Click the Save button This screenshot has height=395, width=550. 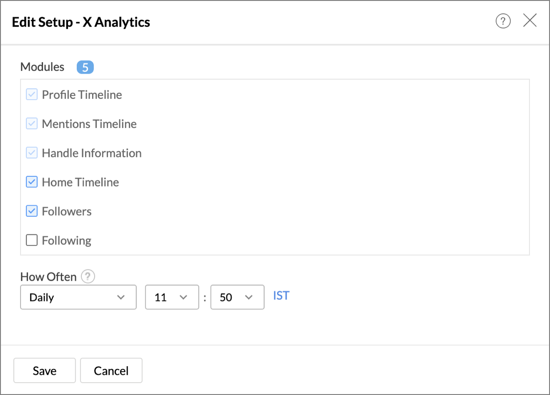point(44,370)
